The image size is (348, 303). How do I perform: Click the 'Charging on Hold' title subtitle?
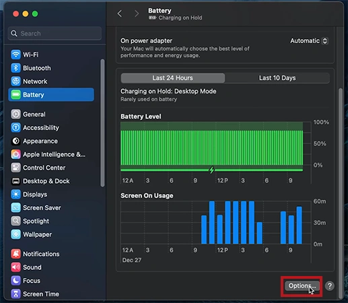coord(180,18)
